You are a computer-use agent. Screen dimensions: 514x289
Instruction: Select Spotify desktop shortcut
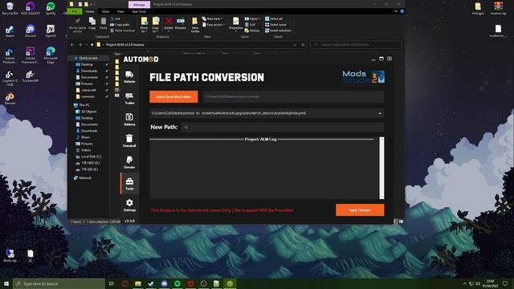click(51, 8)
